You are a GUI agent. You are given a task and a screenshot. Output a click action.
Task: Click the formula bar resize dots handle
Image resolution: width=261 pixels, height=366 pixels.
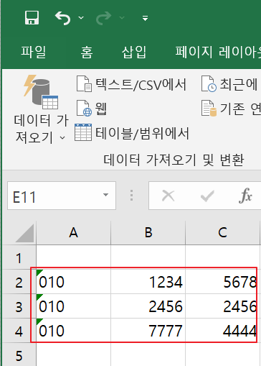pos(131,196)
